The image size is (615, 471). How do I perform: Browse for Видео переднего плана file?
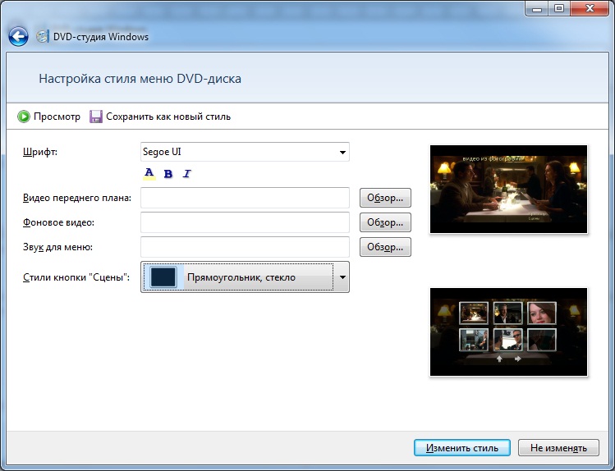point(385,198)
